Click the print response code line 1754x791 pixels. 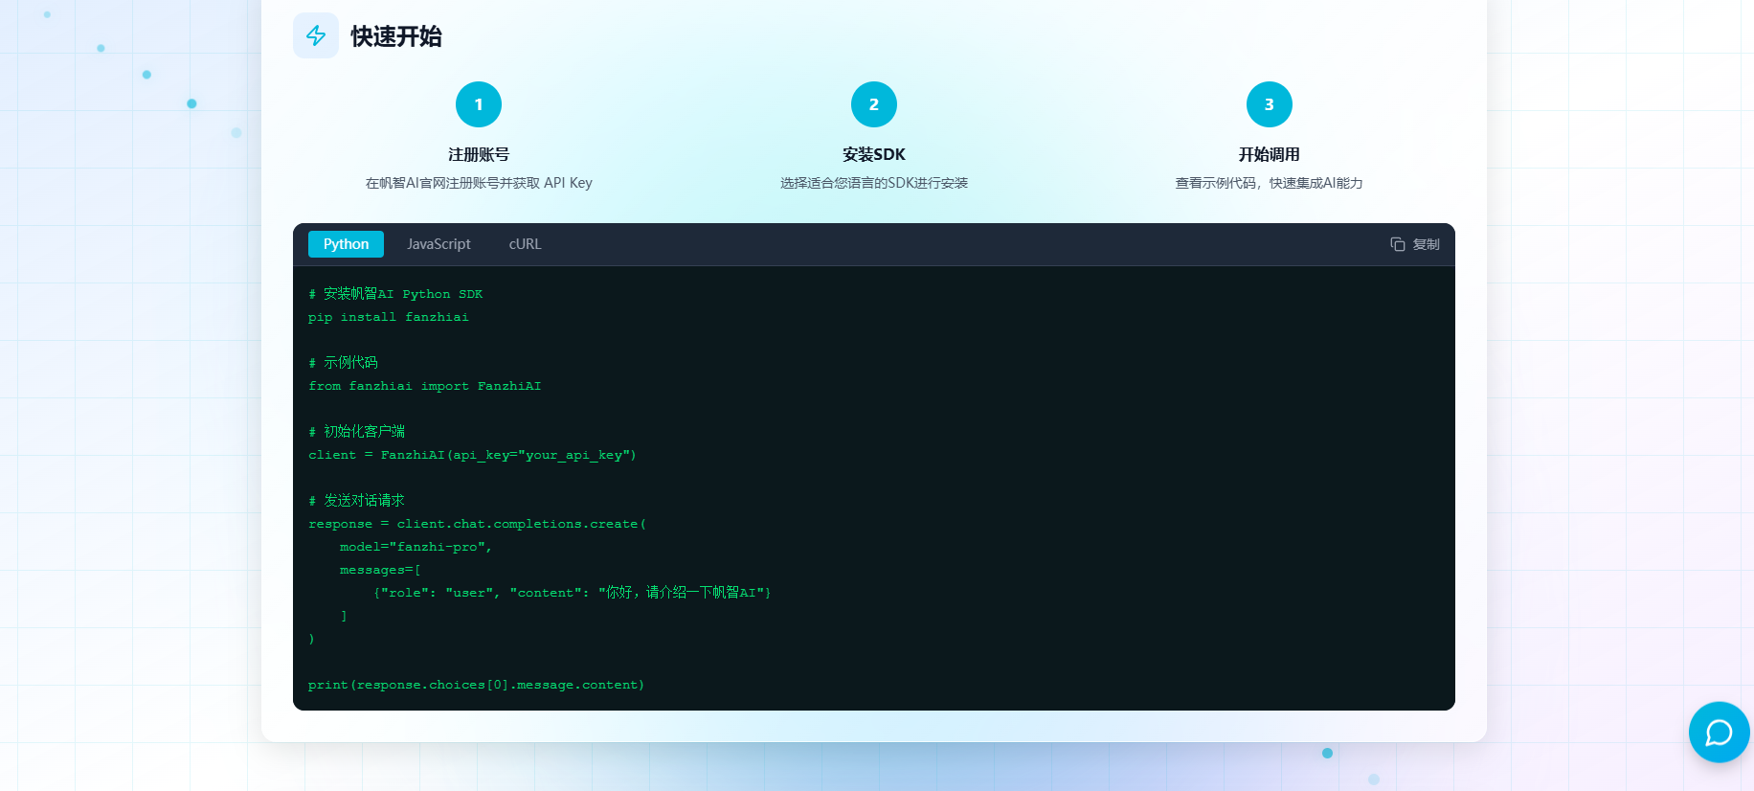(x=476, y=685)
